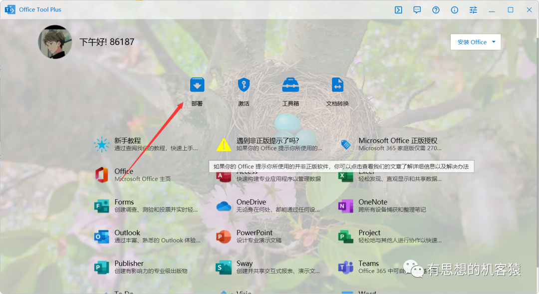Screen dimensions: 539x294
Task: Open the 新手教程 title link
Action: [128, 140]
